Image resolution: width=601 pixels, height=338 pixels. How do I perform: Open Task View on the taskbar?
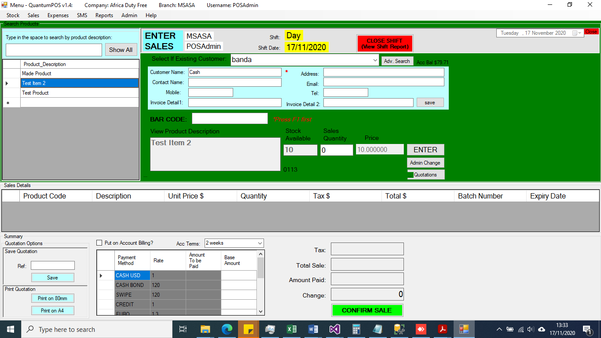coord(183,329)
